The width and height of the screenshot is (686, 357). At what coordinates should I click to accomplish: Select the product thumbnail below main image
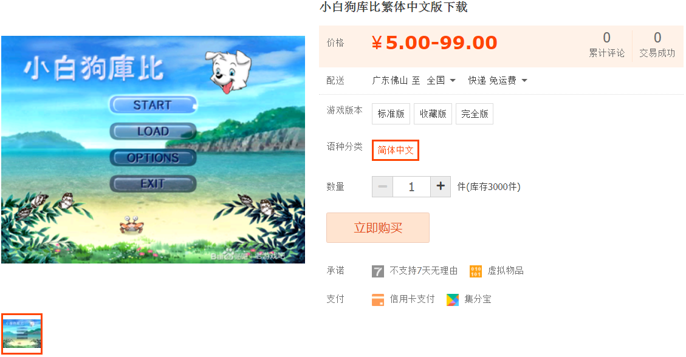click(x=22, y=334)
